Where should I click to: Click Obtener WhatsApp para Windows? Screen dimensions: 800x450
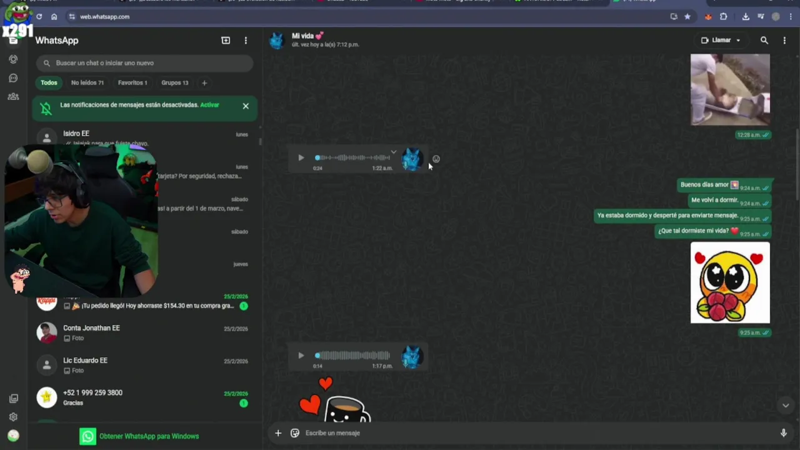coord(139,436)
